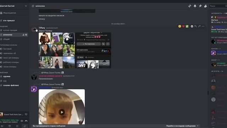Play the circular video message
Image resolution: width=227 pixels, height=128 pixels.
[x=62, y=112]
